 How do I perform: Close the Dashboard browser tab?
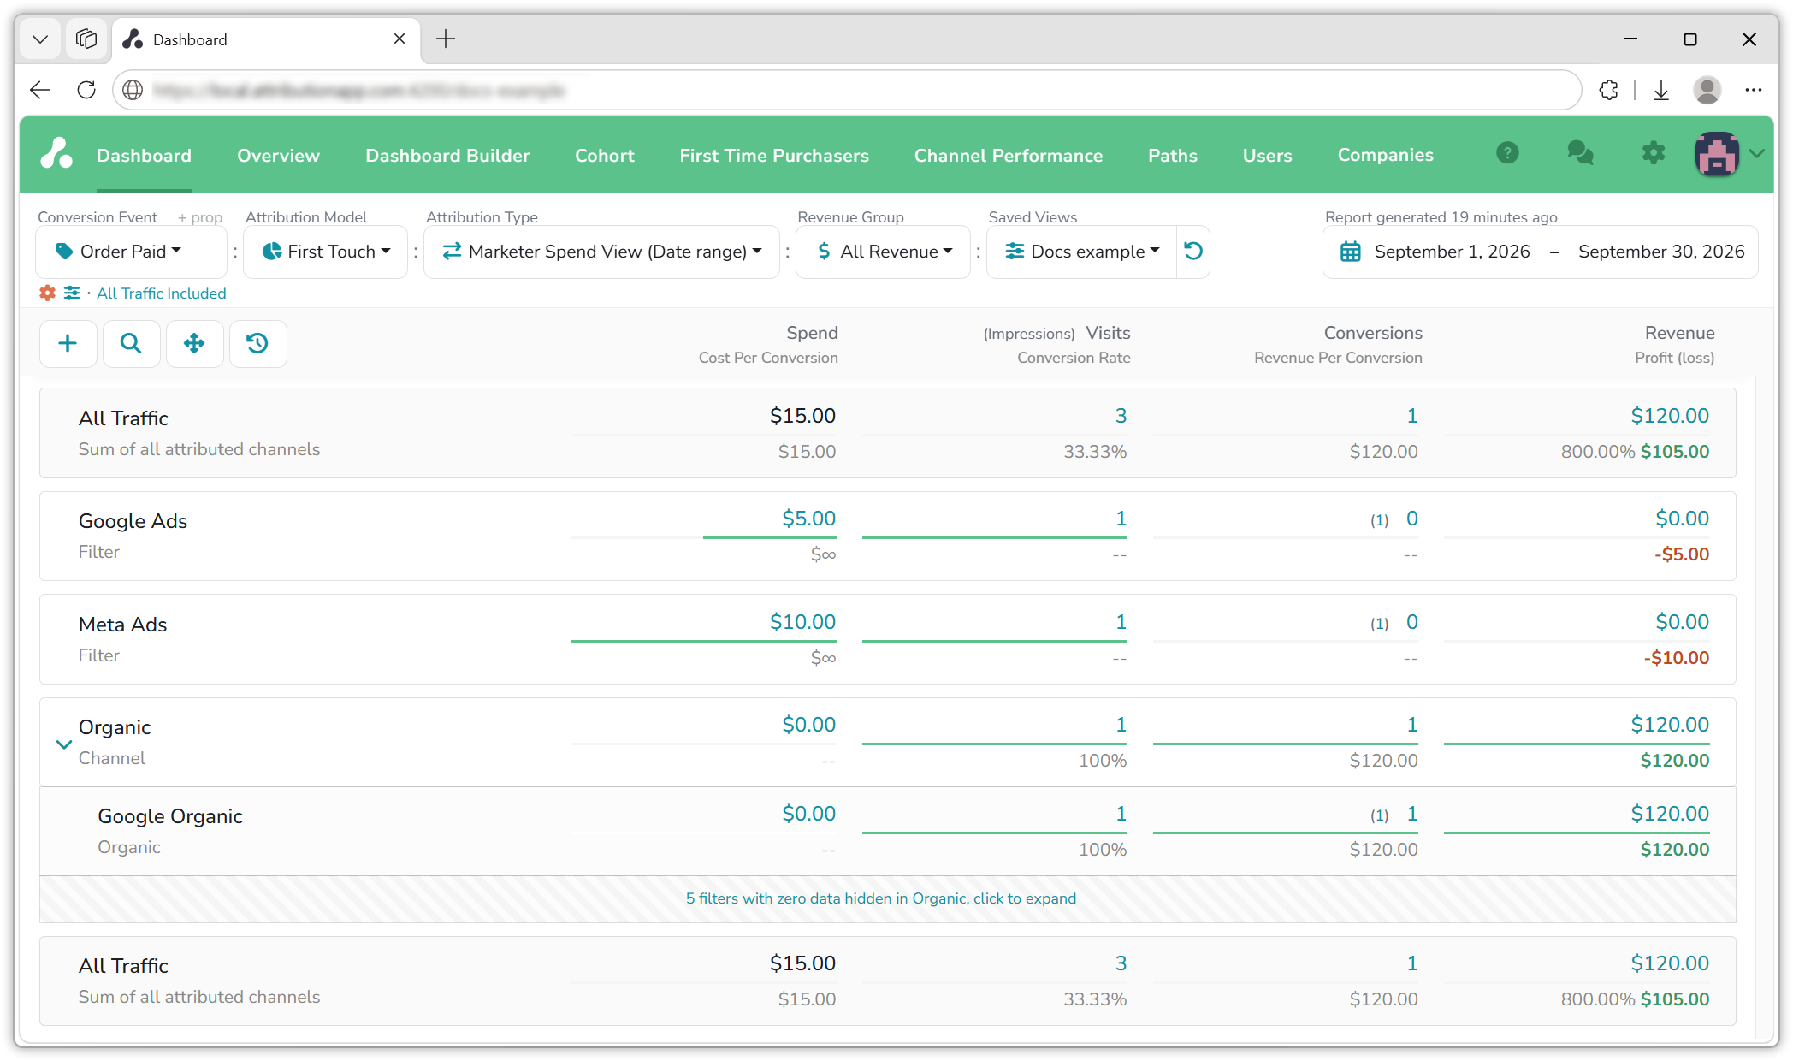point(399,39)
